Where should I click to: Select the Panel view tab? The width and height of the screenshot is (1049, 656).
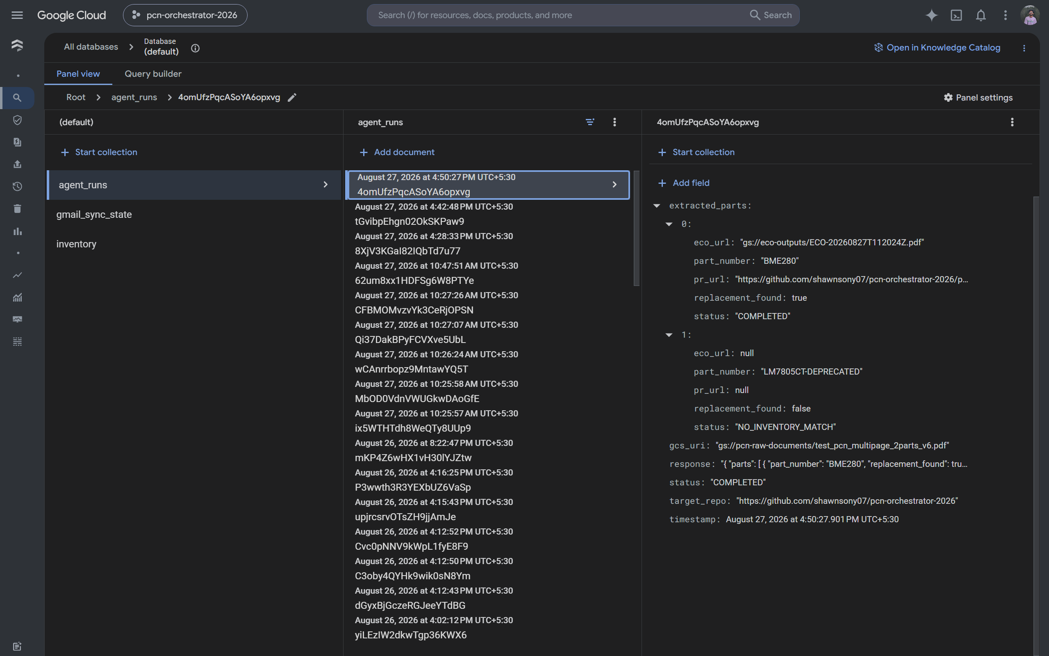pos(78,74)
